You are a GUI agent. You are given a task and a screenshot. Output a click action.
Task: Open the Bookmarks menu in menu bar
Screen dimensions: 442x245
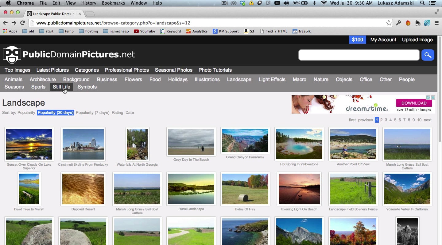pos(113,3)
